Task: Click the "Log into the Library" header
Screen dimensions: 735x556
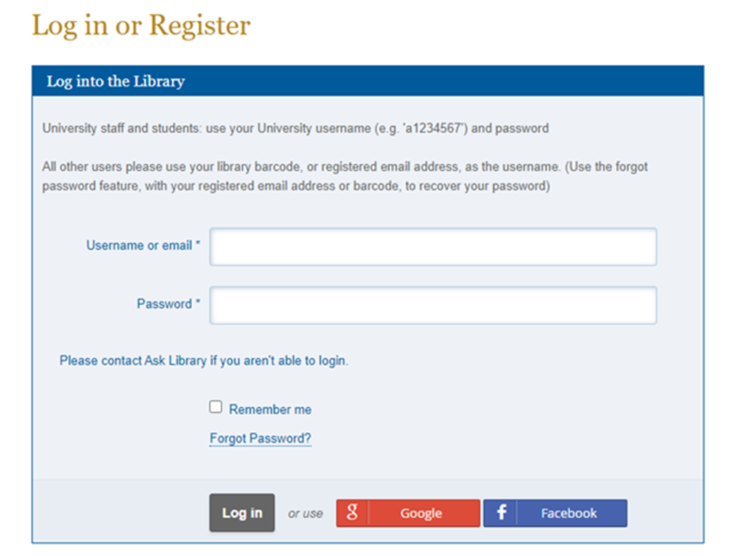Action: click(116, 82)
